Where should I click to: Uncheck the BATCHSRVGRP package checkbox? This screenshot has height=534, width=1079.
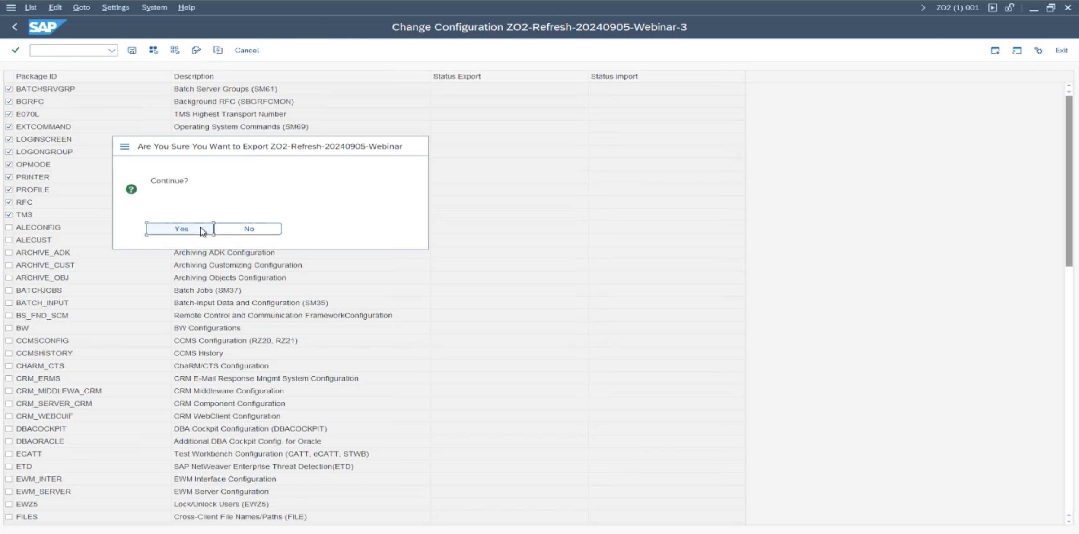(9, 89)
